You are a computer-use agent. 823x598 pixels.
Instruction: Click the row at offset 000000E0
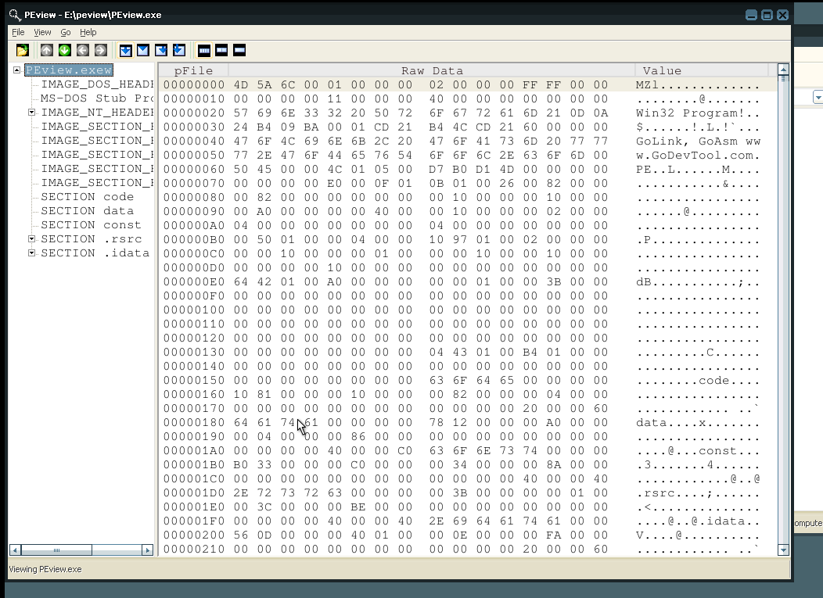click(468, 281)
